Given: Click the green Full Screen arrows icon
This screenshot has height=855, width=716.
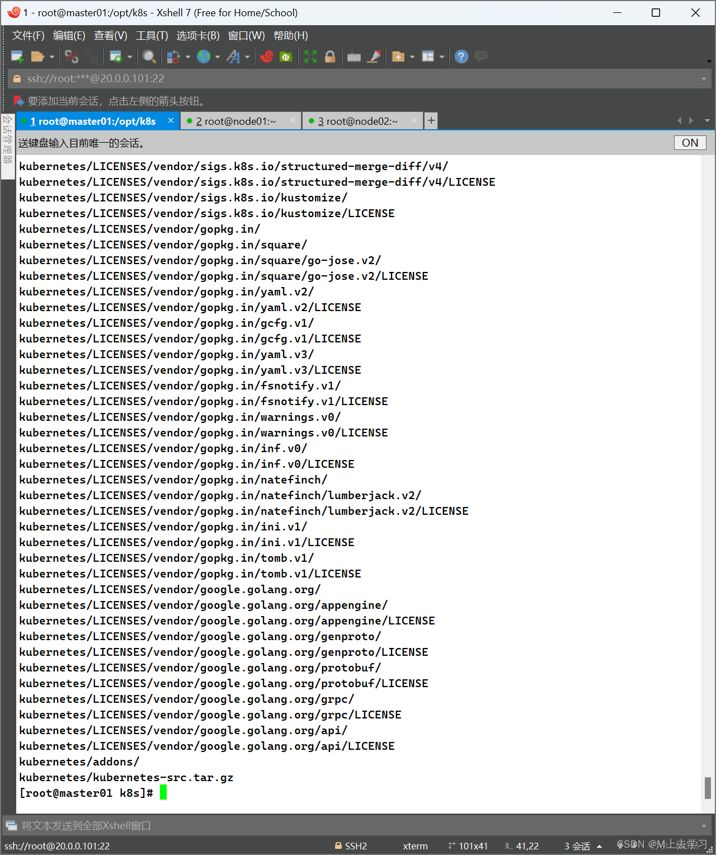Looking at the screenshot, I should [310, 57].
